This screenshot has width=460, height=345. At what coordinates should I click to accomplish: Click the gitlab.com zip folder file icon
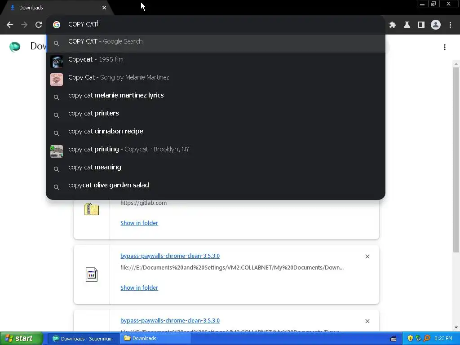[x=92, y=209]
